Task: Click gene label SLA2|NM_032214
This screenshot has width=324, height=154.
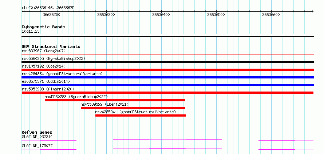Action: click(x=37, y=137)
